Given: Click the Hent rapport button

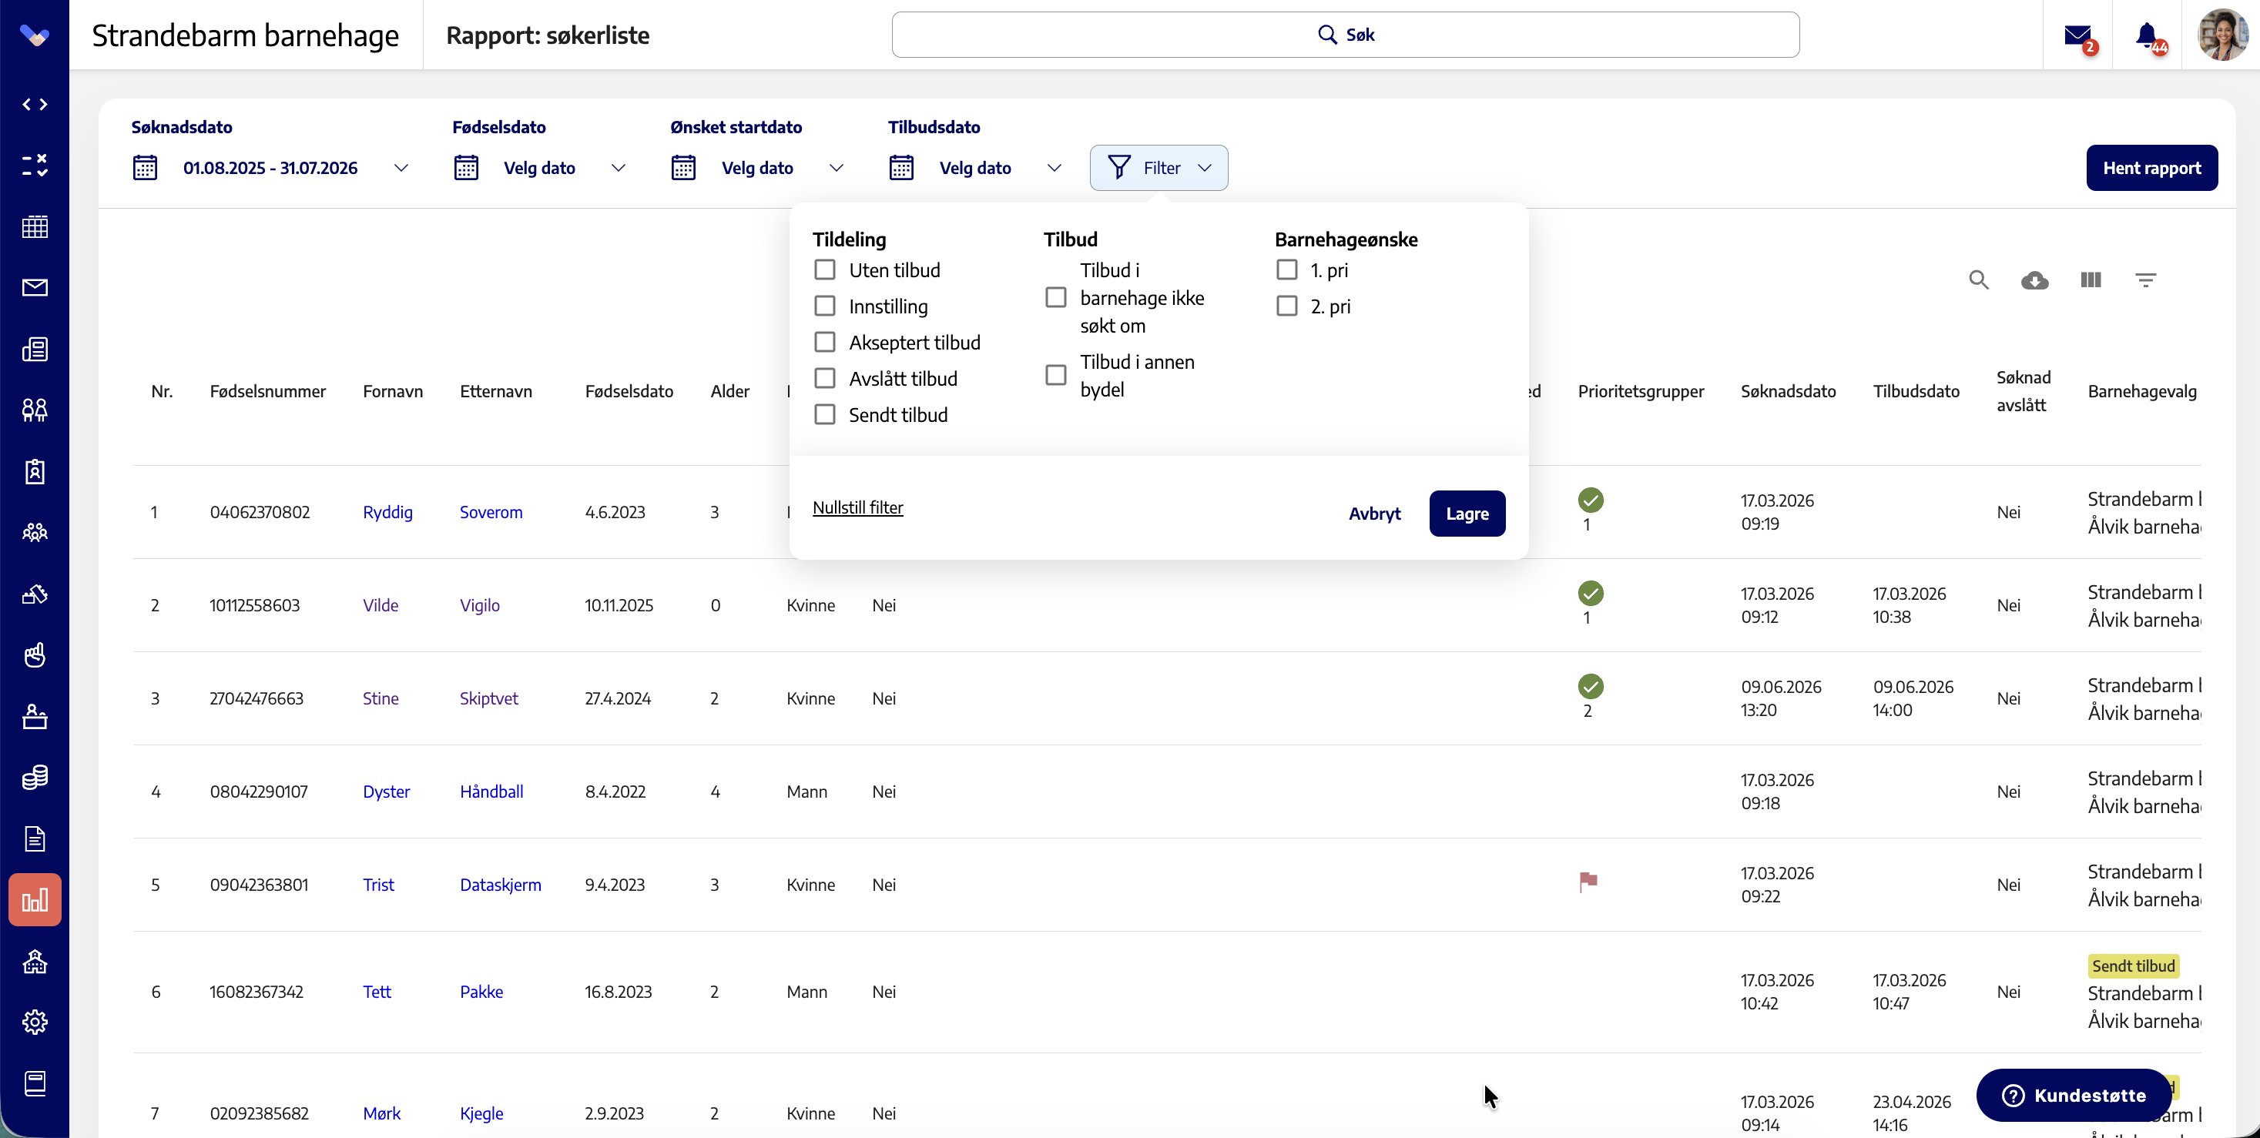Looking at the screenshot, I should coord(2152,167).
